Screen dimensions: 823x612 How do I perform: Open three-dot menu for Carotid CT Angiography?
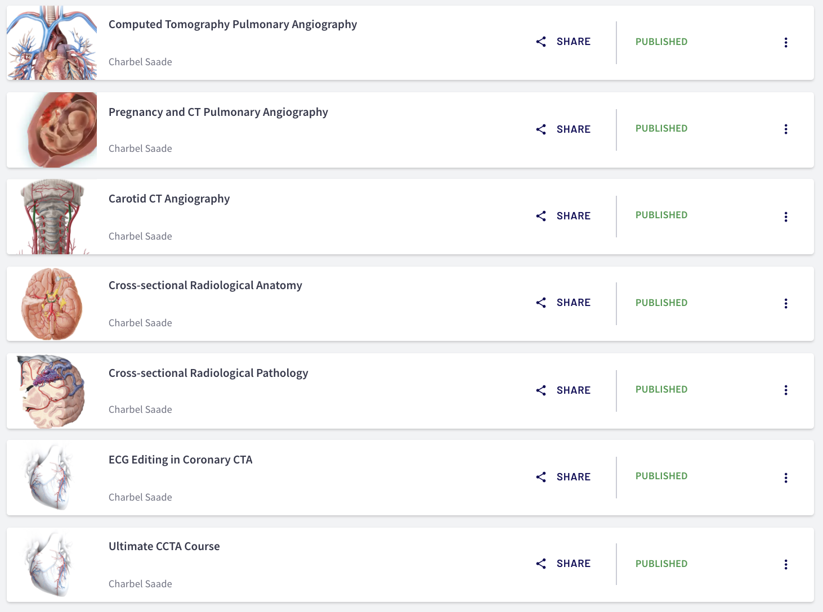[x=786, y=217]
